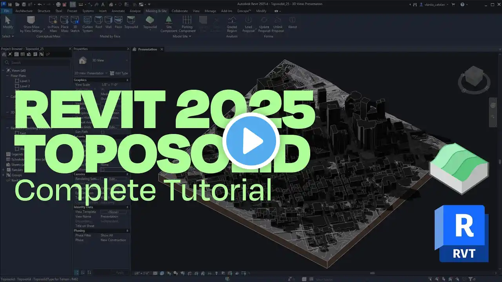Select Level 1 floor plan in browser
This screenshot has height=282, width=502.
click(25, 81)
